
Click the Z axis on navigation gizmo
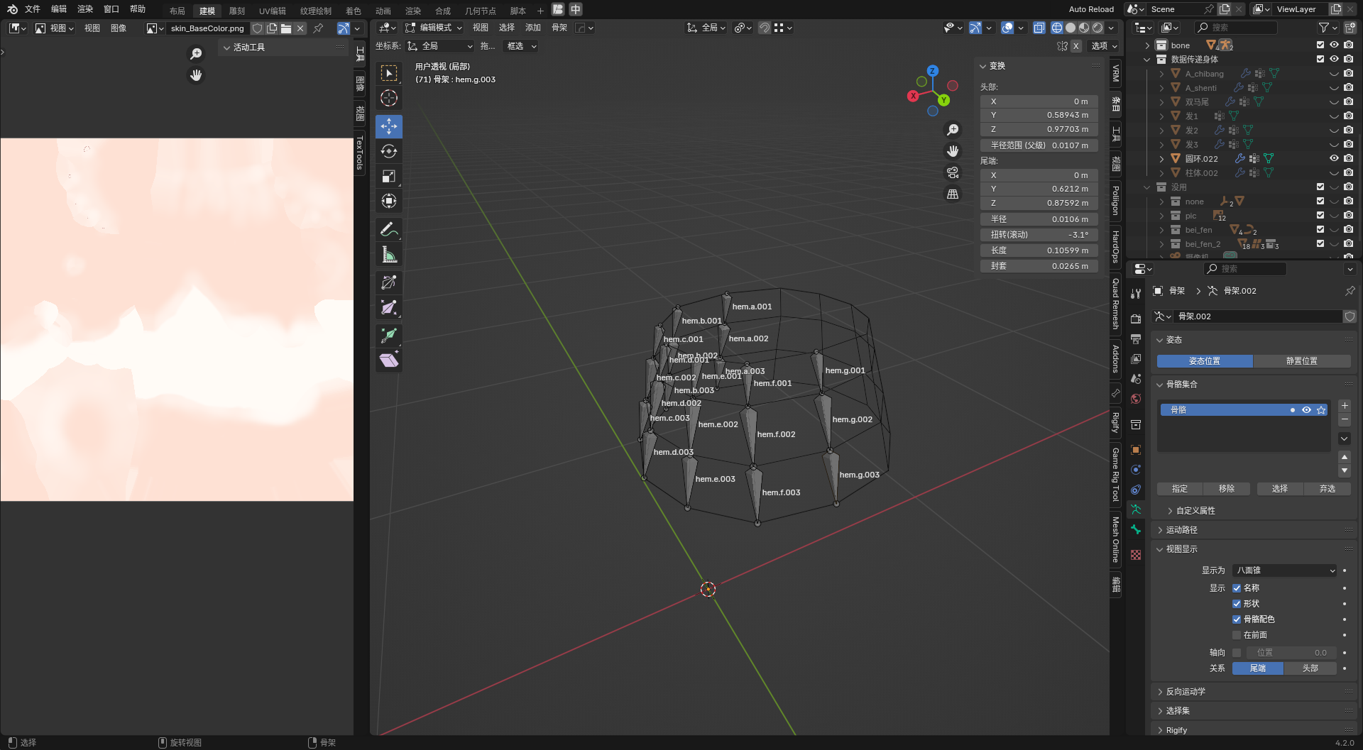click(x=933, y=71)
